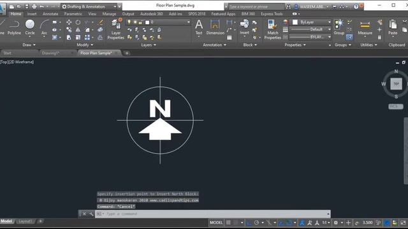The image size is (408, 229).
Task: Open the Express Tools ribbon tab
Action: [272, 14]
